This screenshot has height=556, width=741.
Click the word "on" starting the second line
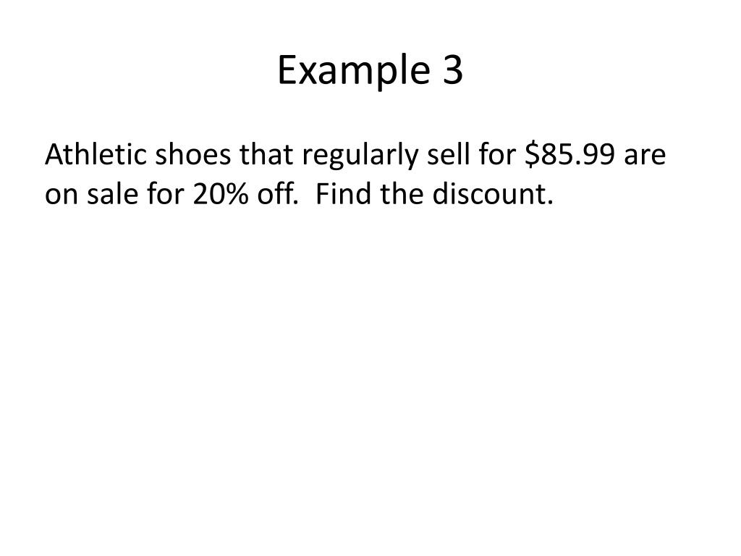(x=61, y=197)
